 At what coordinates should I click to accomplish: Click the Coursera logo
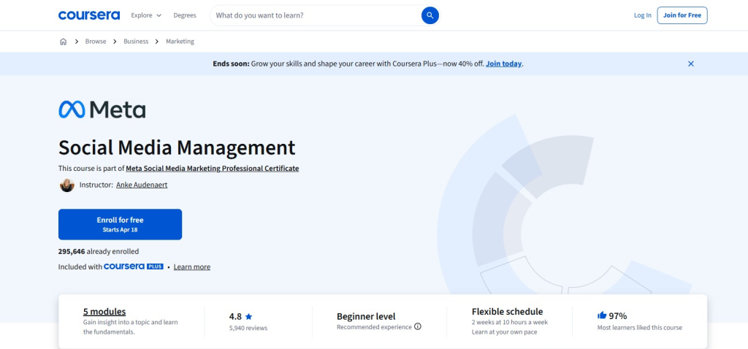(88, 15)
